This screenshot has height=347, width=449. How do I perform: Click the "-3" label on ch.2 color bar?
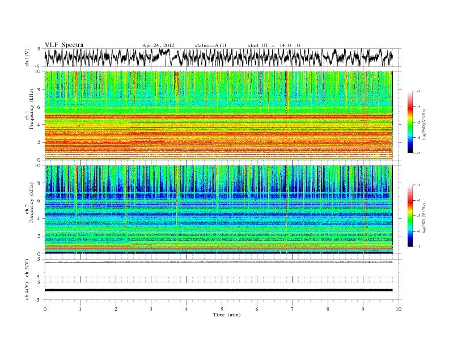tap(418, 185)
